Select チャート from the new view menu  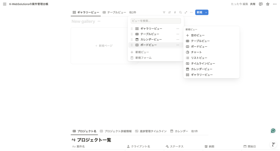click(196, 52)
